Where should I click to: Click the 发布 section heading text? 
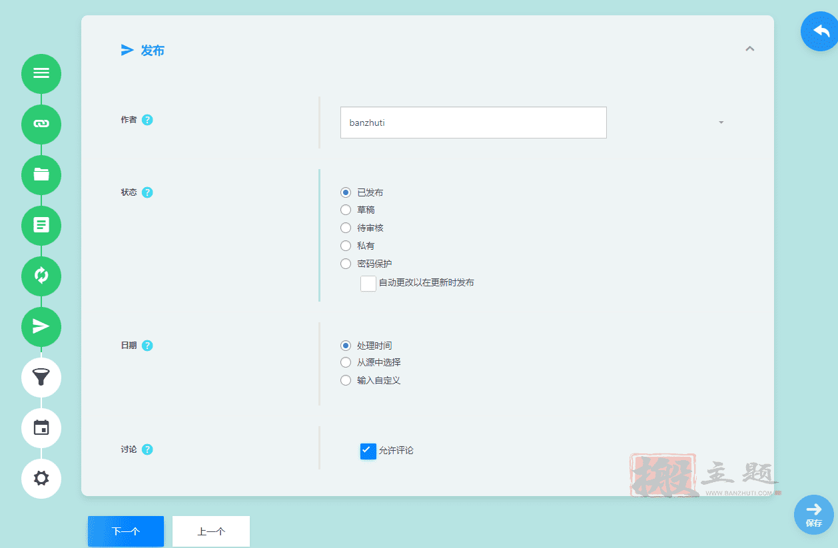153,51
